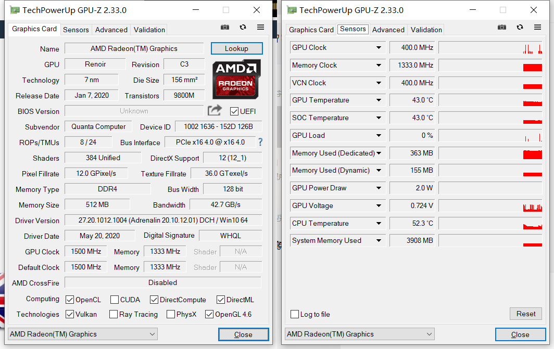Open the GPU selector dropdown in Sensors window
554x349 pixels.
click(360, 334)
